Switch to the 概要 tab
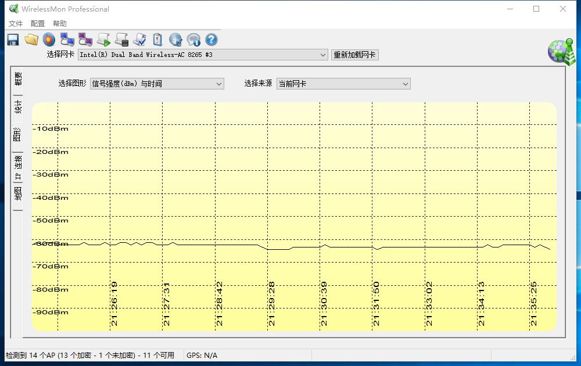581x366 pixels. point(16,78)
